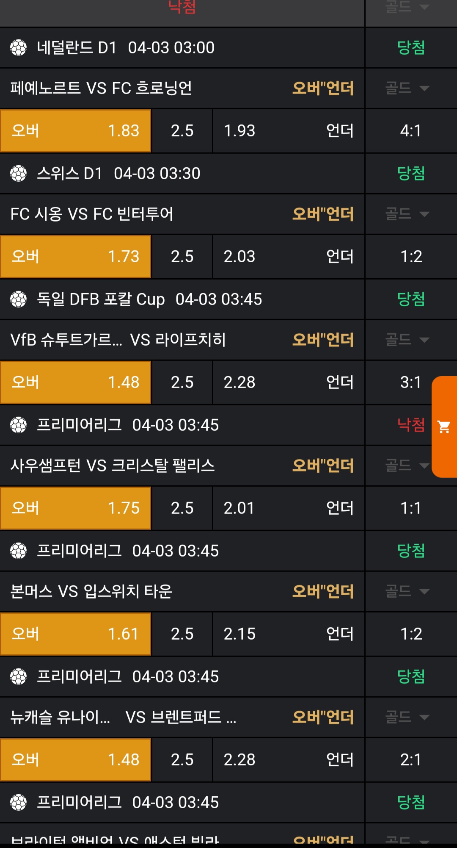This screenshot has width=457, height=848.
Task: Click soccer ball icon beside 독일 DFB 포칼 Cup
Action: tap(18, 299)
